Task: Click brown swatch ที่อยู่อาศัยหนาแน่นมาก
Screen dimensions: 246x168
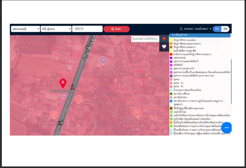Action: 171,47
